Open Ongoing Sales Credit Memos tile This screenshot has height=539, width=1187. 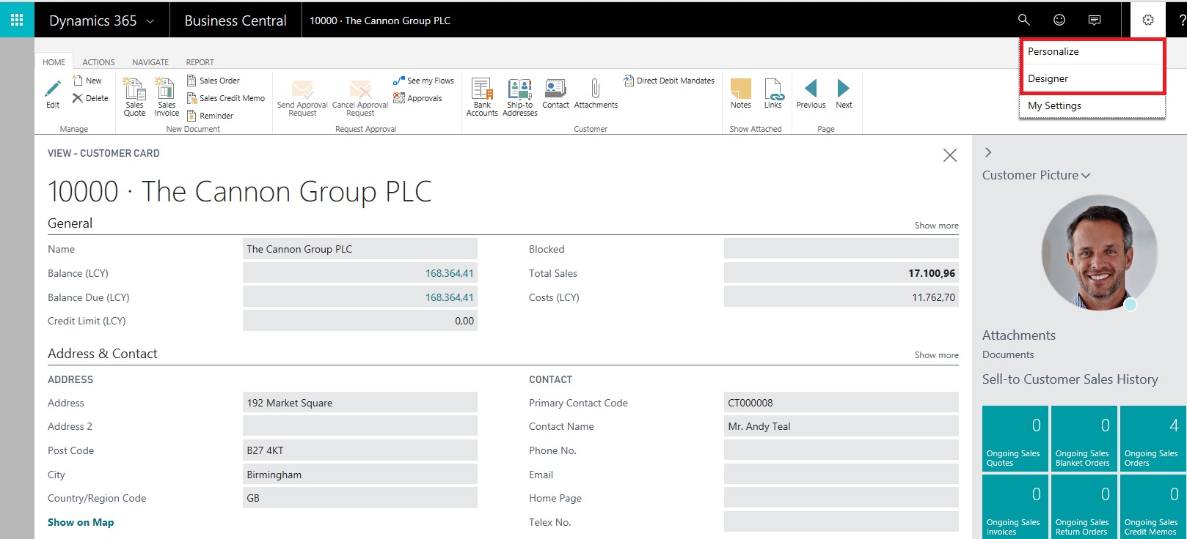point(1153,507)
